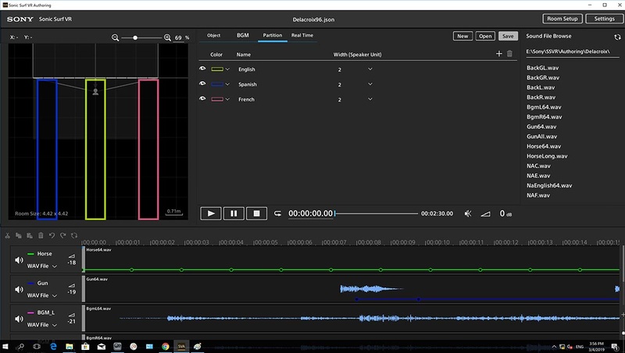The height and width of the screenshot is (353, 625).
Task: Click the cut scissors icon above the tracks
Action: point(8,235)
